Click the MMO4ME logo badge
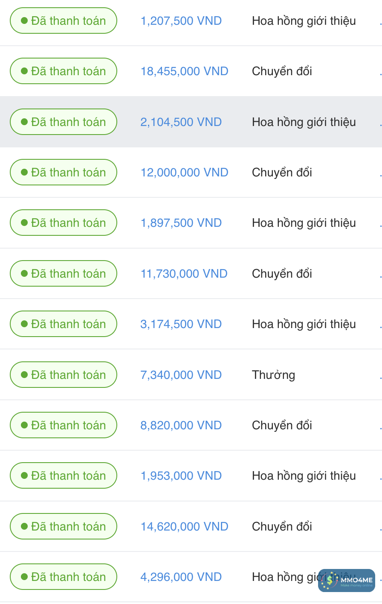Screen dimensions: 382x604 pos(346,581)
